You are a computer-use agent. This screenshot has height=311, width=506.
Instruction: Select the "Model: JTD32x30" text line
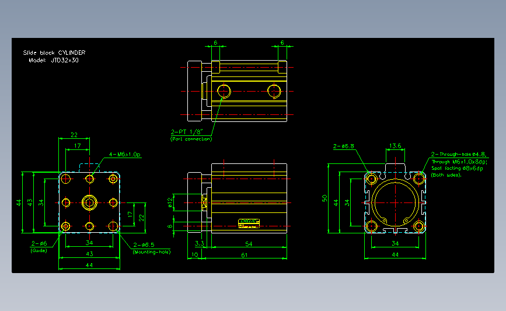(x=54, y=60)
